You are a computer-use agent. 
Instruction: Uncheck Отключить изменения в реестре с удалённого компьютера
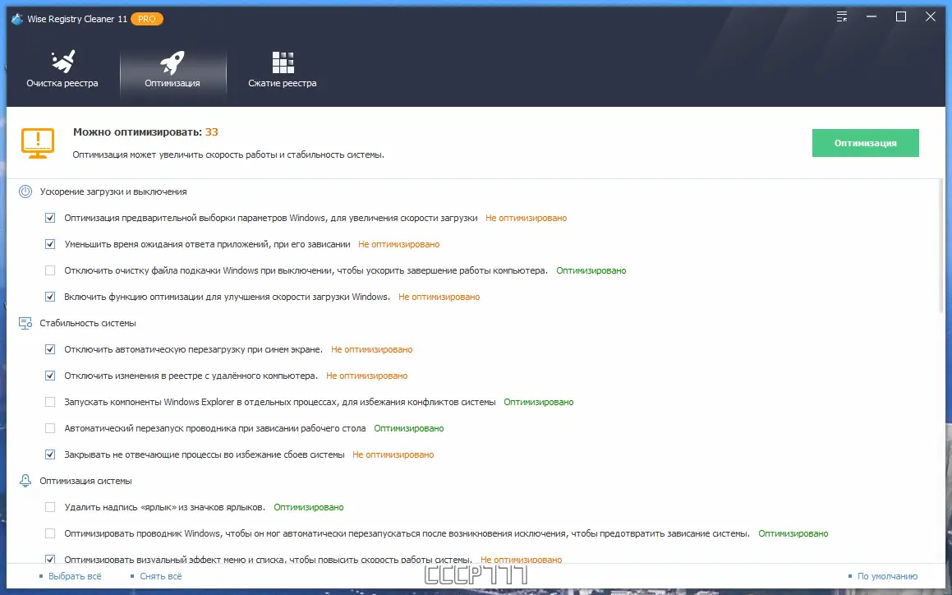(x=50, y=376)
